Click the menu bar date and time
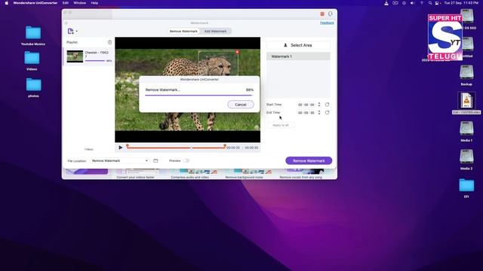The height and width of the screenshot is (271, 483). (x=461, y=3)
